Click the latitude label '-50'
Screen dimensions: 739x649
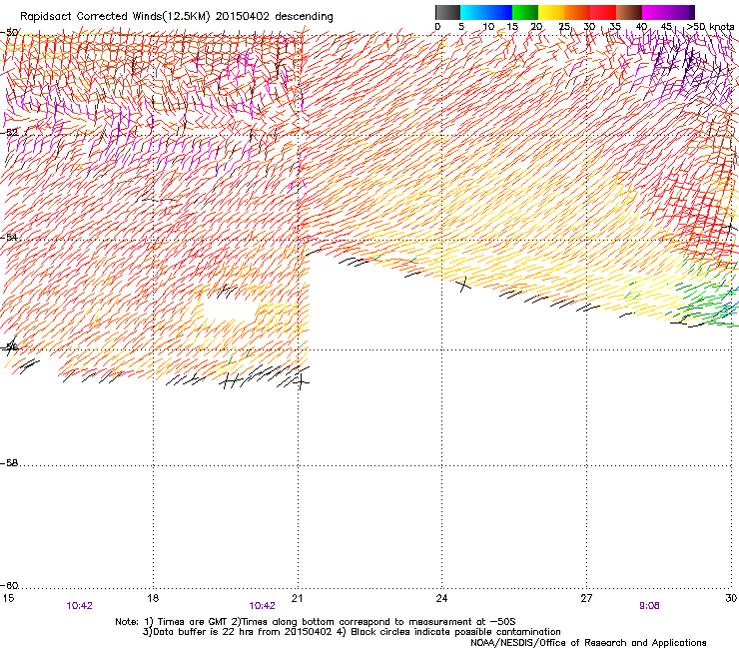point(9,33)
